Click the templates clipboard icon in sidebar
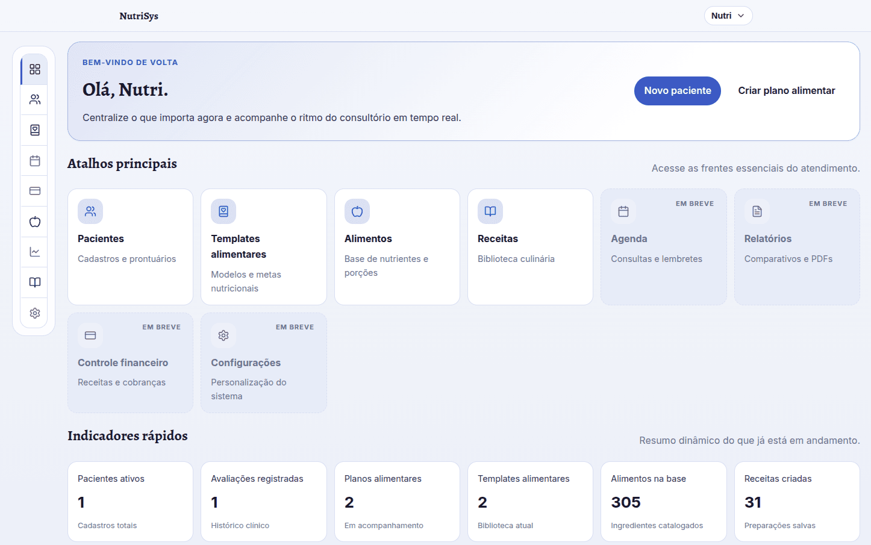Viewport: 871px width, 545px height. click(x=34, y=129)
